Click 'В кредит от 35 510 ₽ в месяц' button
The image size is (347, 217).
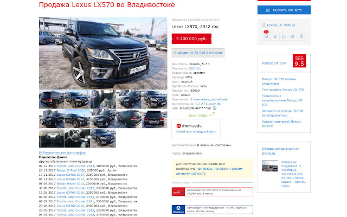[198, 53]
